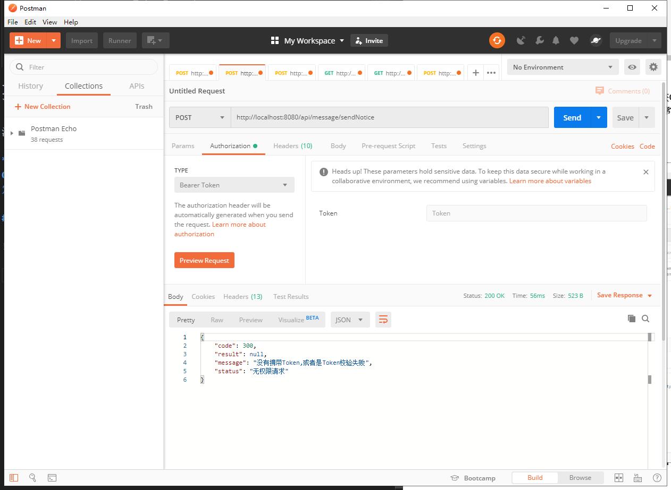
Task: Open notifications bell icon
Action: click(x=556, y=40)
